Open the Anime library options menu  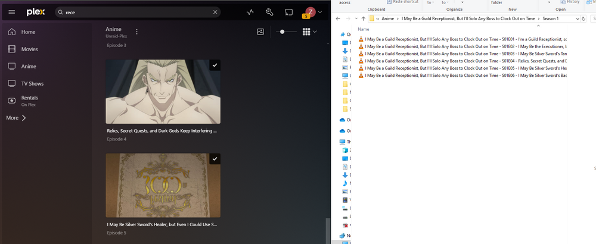pos(137,32)
